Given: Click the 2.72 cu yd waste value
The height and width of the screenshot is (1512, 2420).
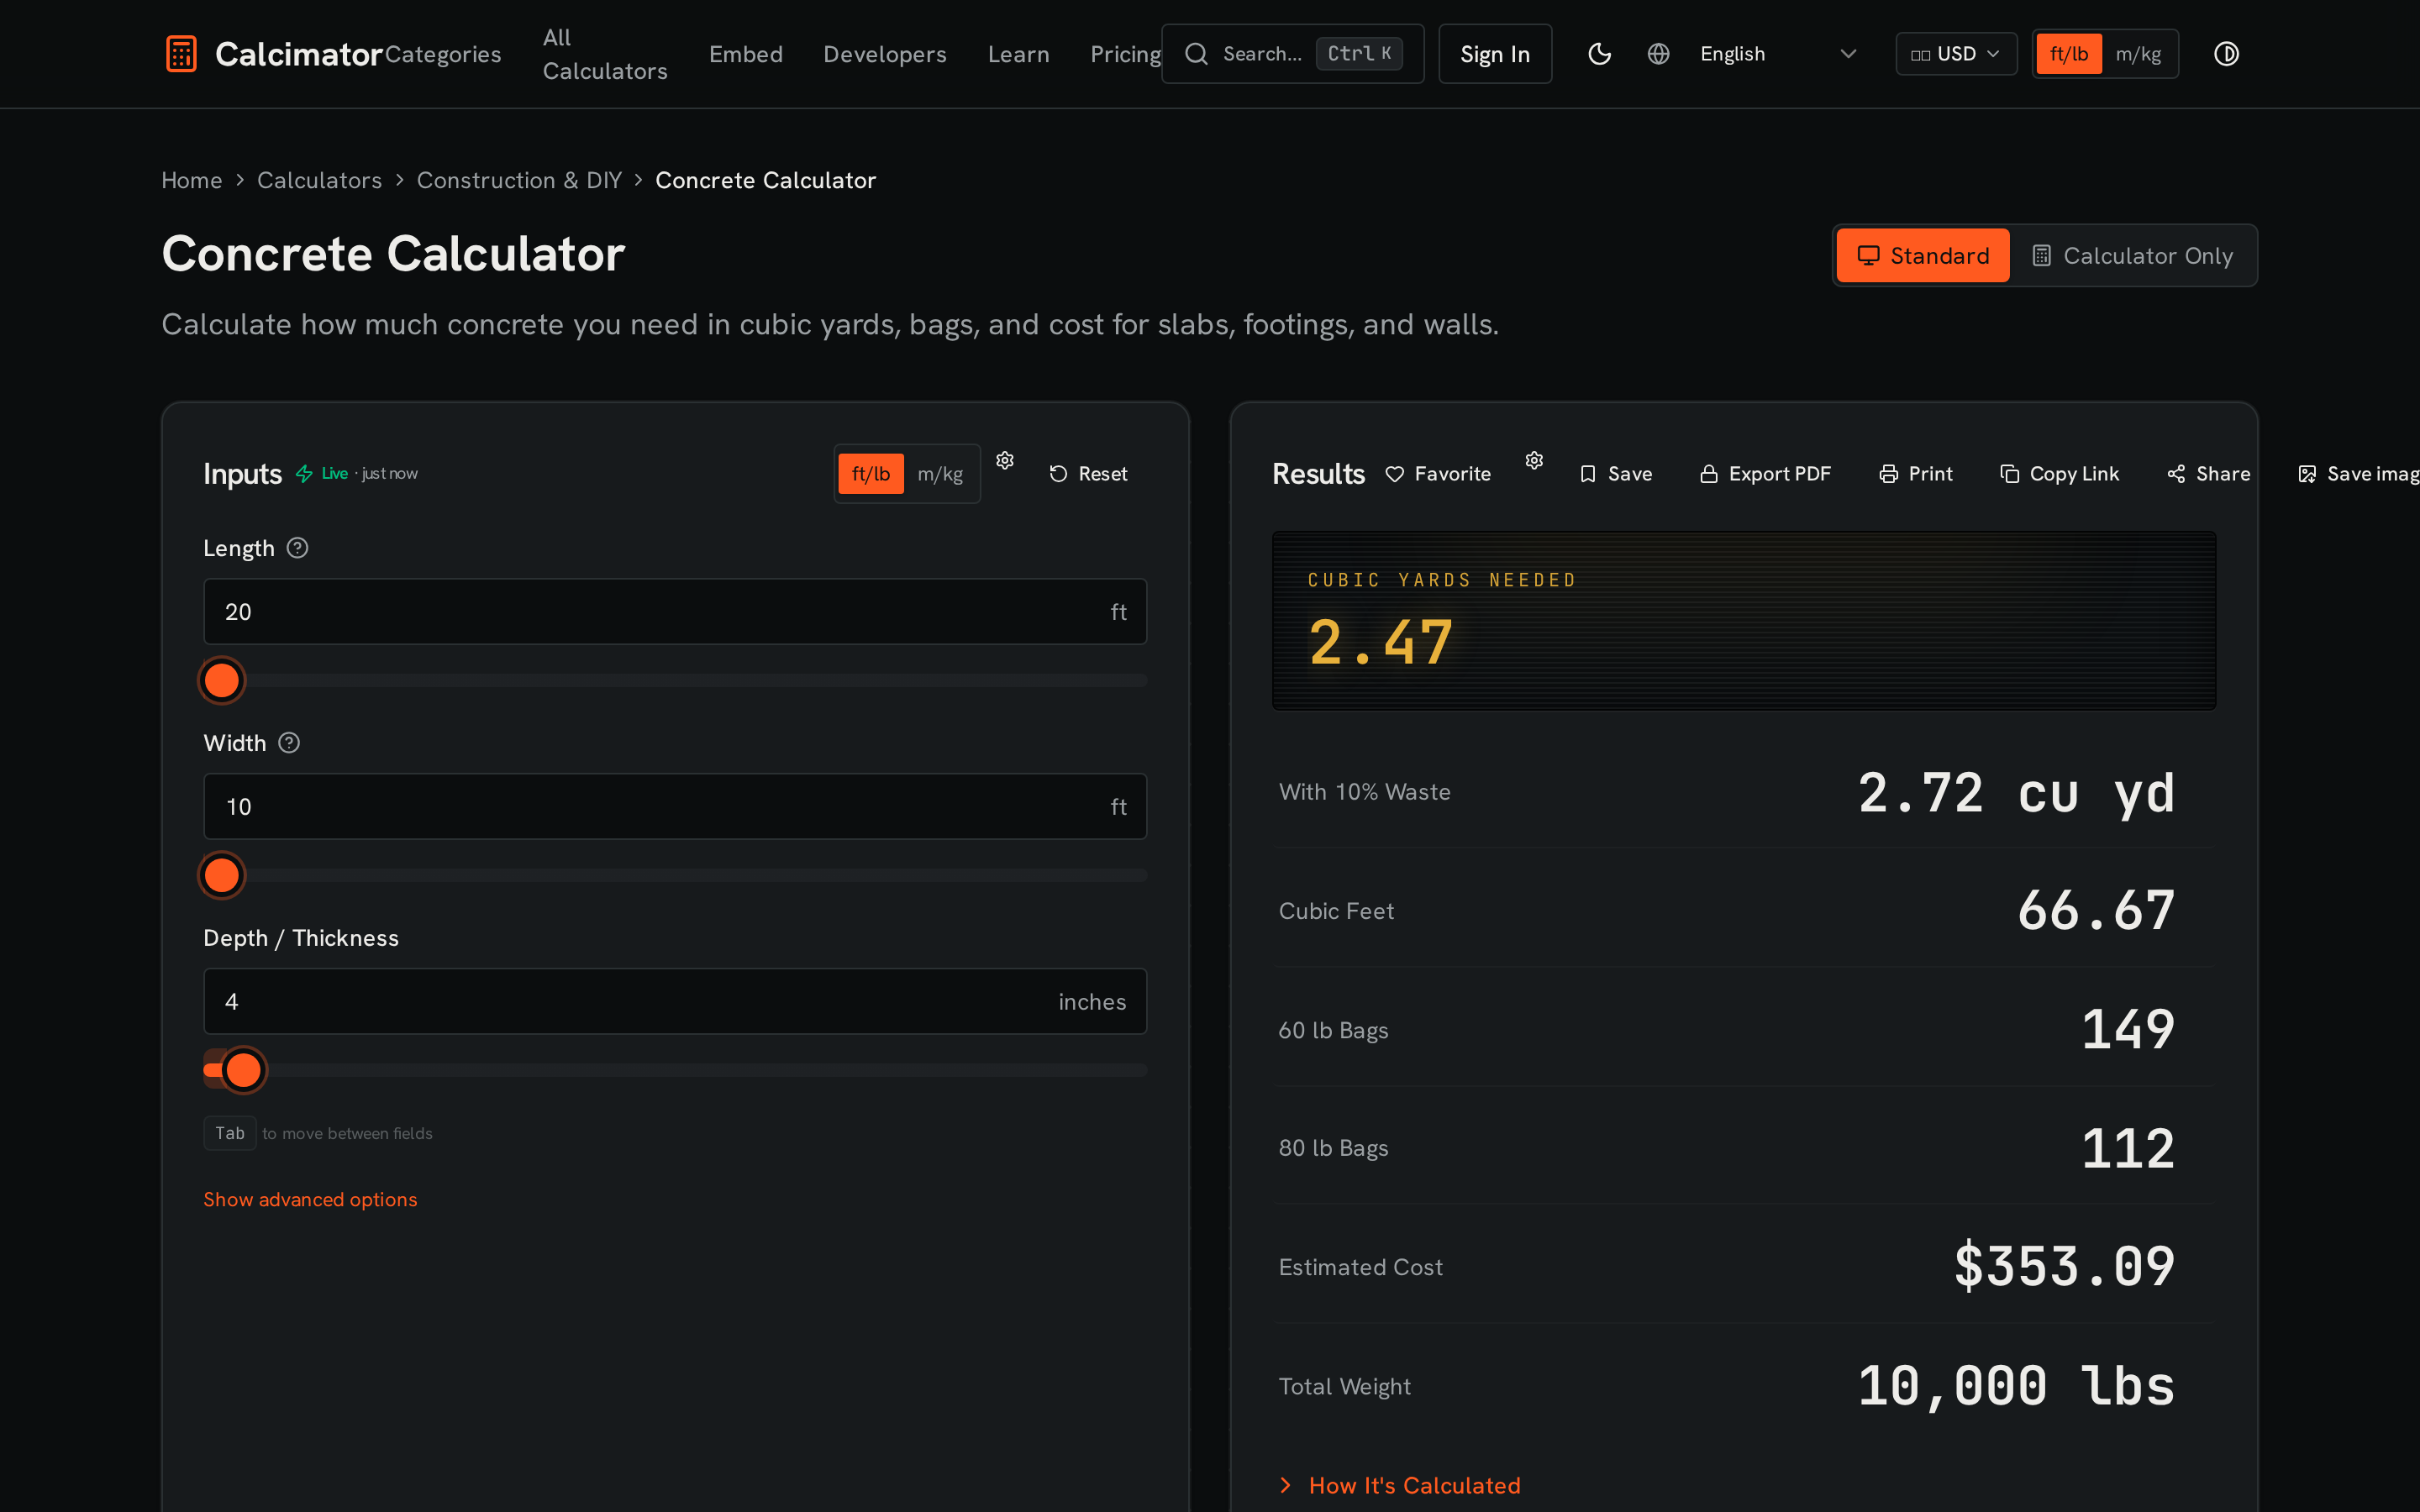Looking at the screenshot, I should tap(2016, 792).
